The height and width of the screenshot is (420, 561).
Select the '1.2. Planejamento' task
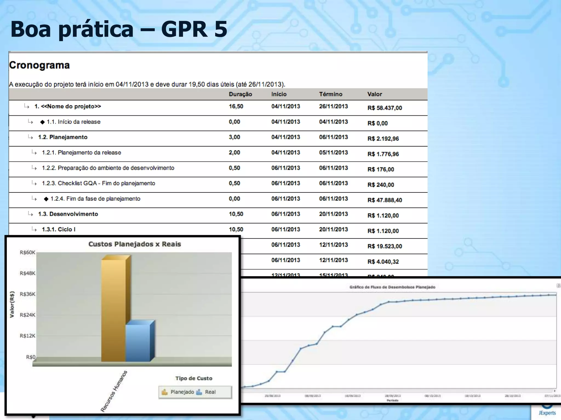[x=63, y=137]
